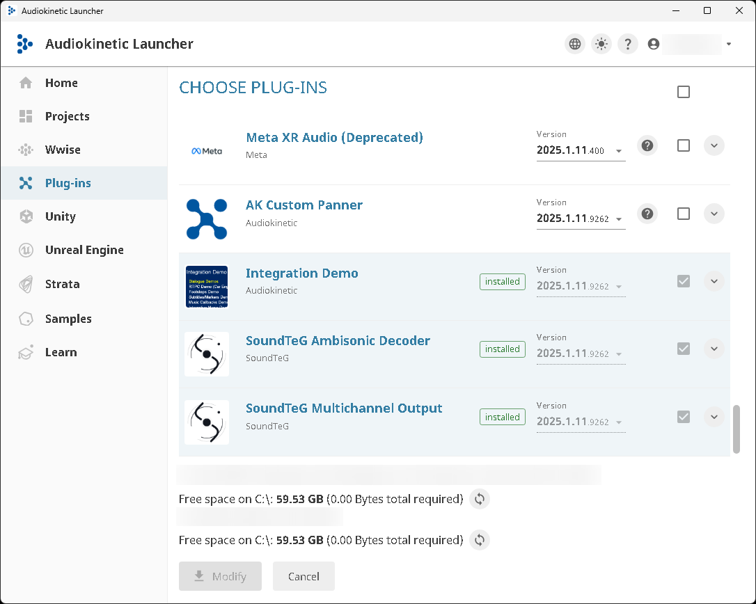Check the Meta XR Audio (Deprecated) checkbox
The height and width of the screenshot is (604, 756).
[x=683, y=145]
